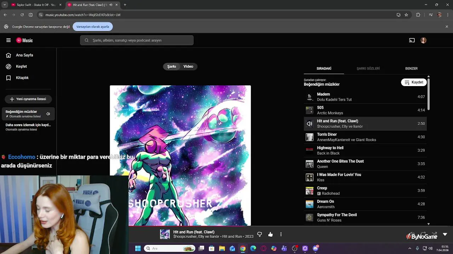Click Yeni oynatma listesi button
This screenshot has height=254, width=453.
pos(28,99)
